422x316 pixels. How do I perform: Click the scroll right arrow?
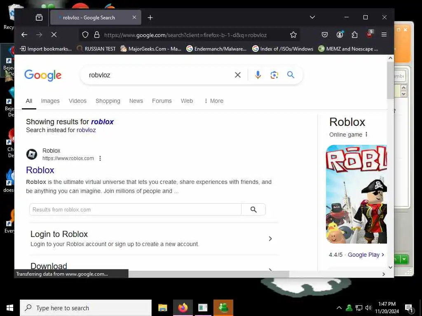click(x=384, y=274)
